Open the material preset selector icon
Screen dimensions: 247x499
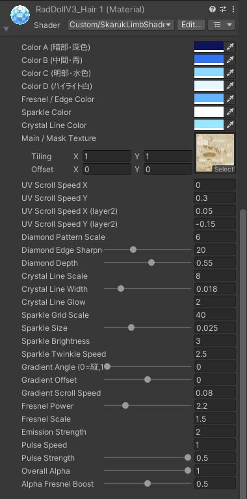coord(223,9)
